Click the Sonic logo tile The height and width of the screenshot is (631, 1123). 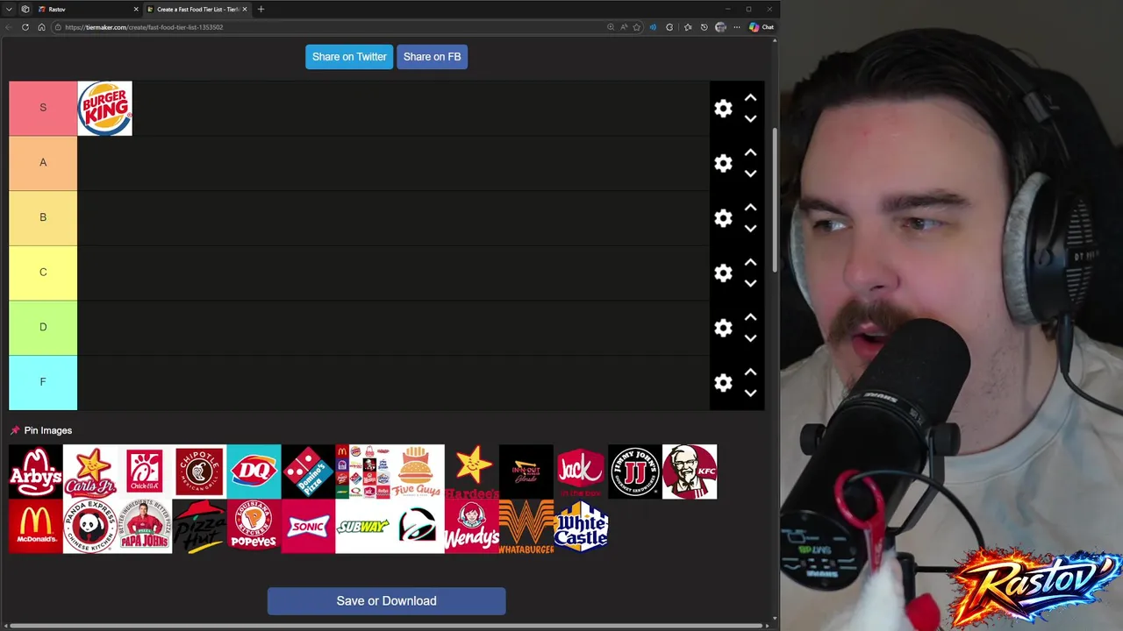click(x=308, y=526)
